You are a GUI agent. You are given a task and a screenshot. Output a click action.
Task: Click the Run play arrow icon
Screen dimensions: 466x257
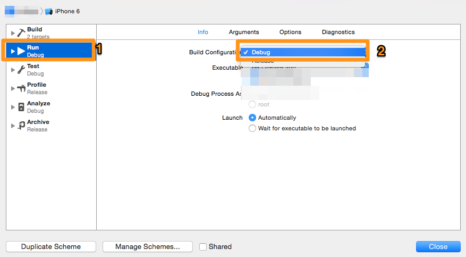coord(21,51)
